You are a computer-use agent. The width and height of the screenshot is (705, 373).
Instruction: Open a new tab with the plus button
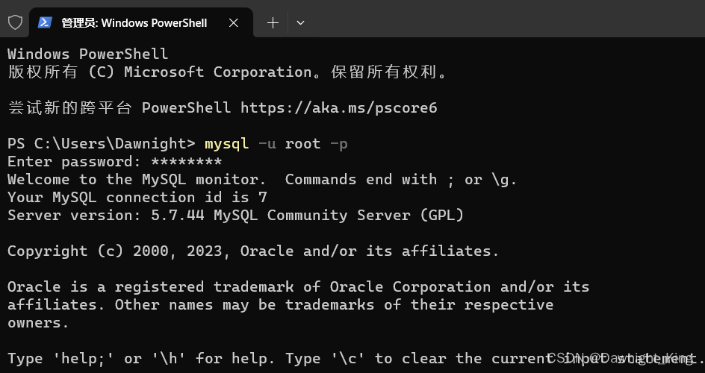273,23
